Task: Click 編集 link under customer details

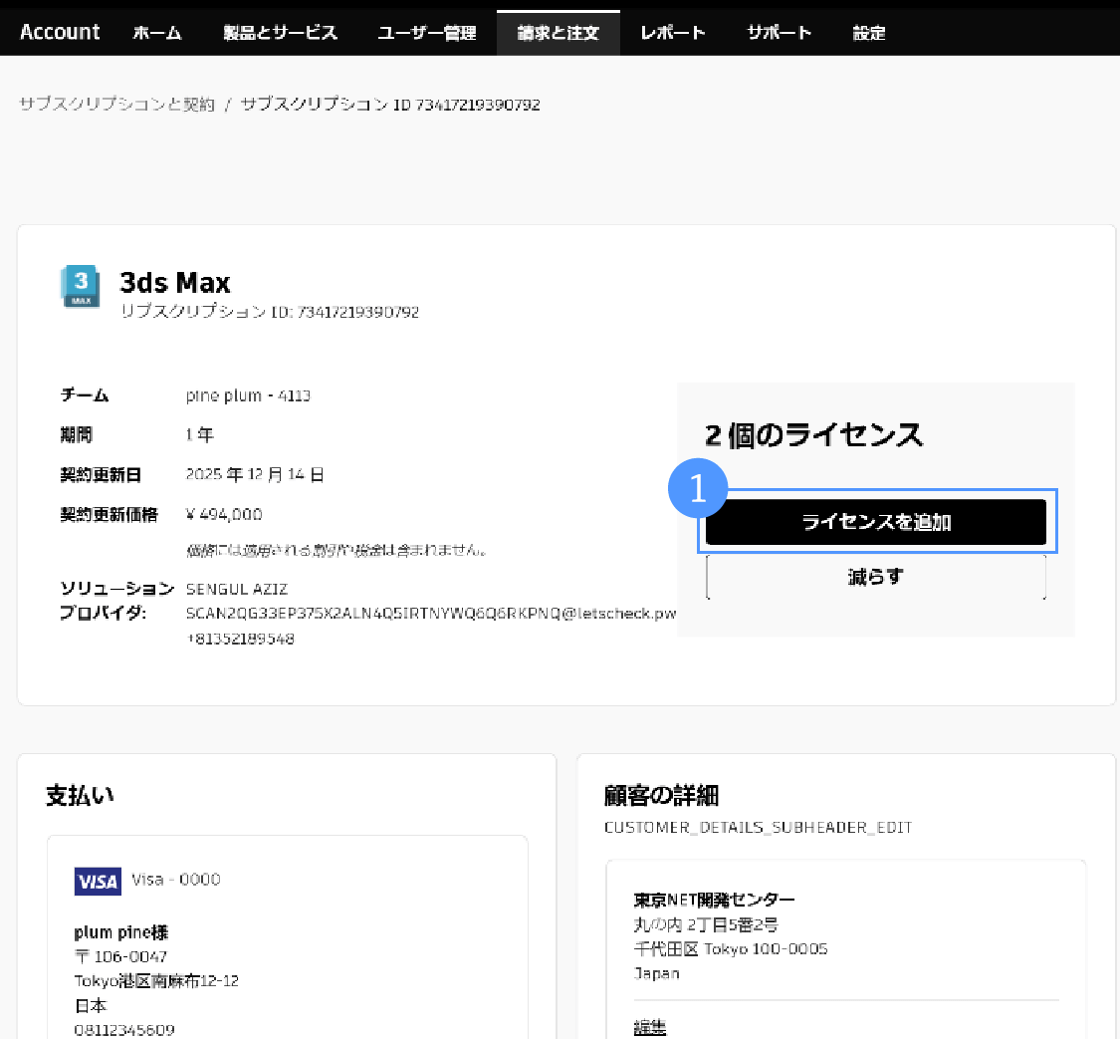Action: tap(650, 1027)
